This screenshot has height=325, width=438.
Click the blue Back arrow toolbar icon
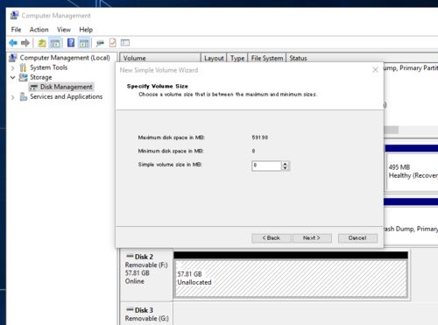(13, 43)
